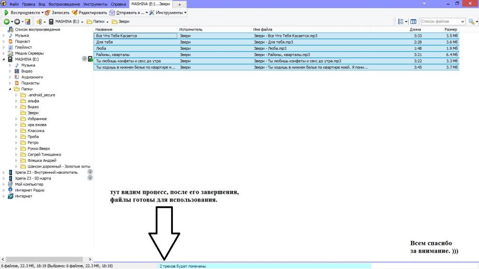Screen dimensions: 479x269
Task: Open the Воспроизведение menu
Action: pyautogui.click(x=64, y=4)
